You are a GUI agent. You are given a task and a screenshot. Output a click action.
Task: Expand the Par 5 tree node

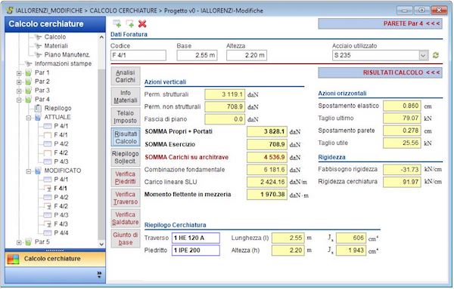(x=19, y=242)
